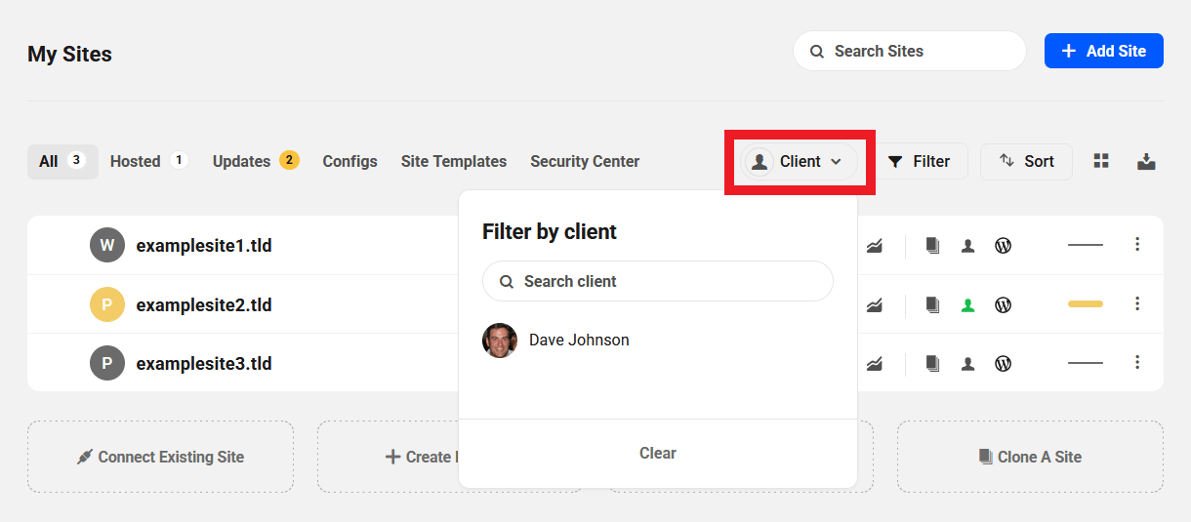Viewport: 1191px width, 522px height.
Task: Open the Sort options
Action: 1026,162
